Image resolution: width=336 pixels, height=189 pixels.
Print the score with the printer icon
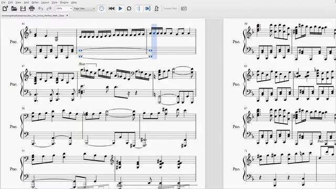tap(31, 8)
